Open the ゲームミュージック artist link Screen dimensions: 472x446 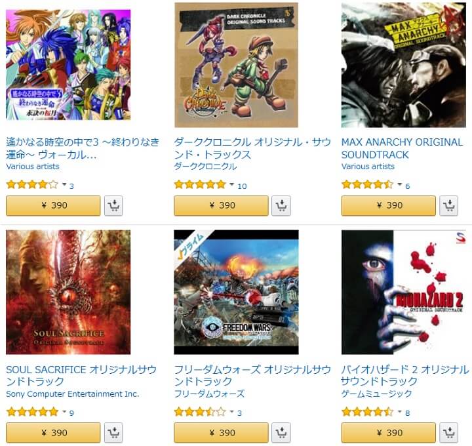[x=376, y=394]
